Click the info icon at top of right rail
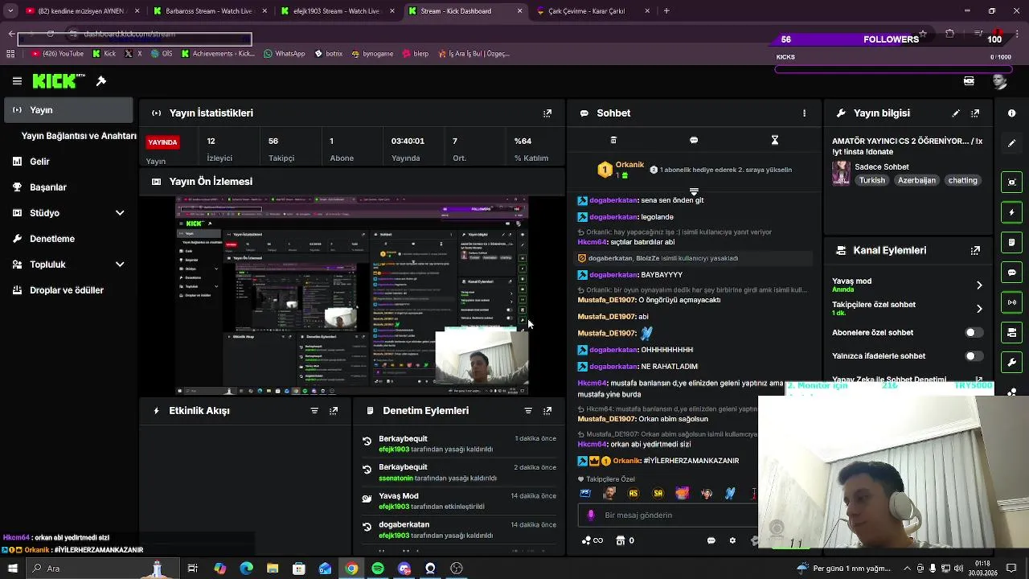Screen dimensions: 1029x579 click(1012, 113)
